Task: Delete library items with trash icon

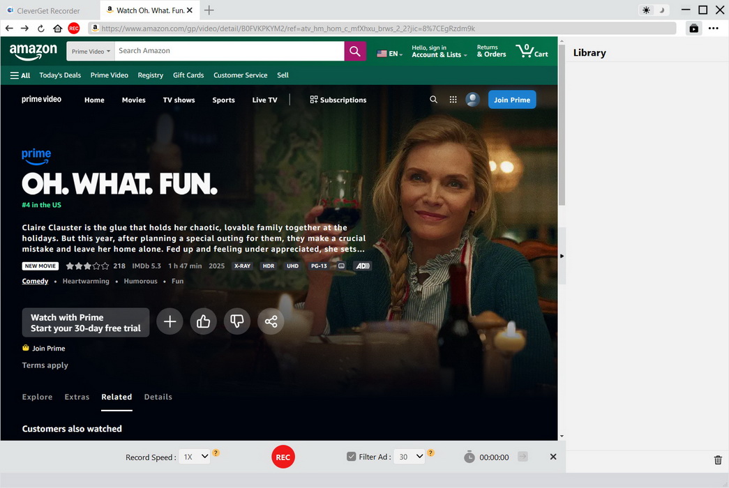Action: 718,460
